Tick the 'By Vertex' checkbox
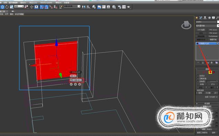Image resolution: width=219 pixels, height=136 pixels. click(198, 76)
